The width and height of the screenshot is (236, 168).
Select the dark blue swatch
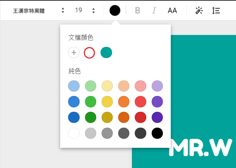pyautogui.click(x=74, y=117)
